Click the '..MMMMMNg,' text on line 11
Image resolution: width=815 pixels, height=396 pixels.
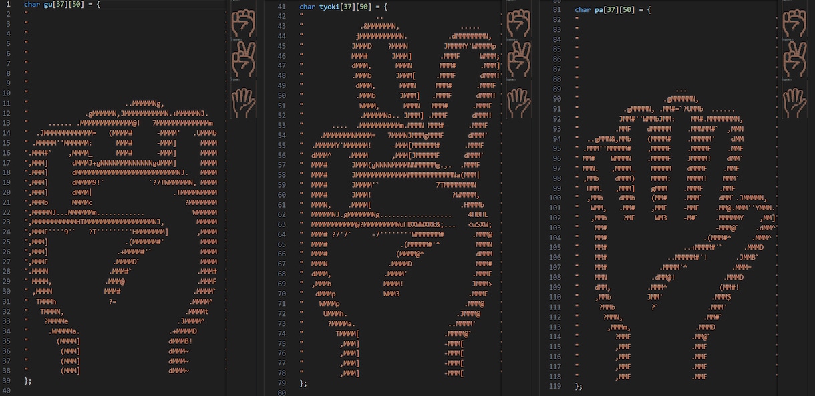point(144,104)
